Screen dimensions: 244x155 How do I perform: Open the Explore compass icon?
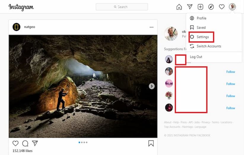pyautogui.click(x=211, y=7)
